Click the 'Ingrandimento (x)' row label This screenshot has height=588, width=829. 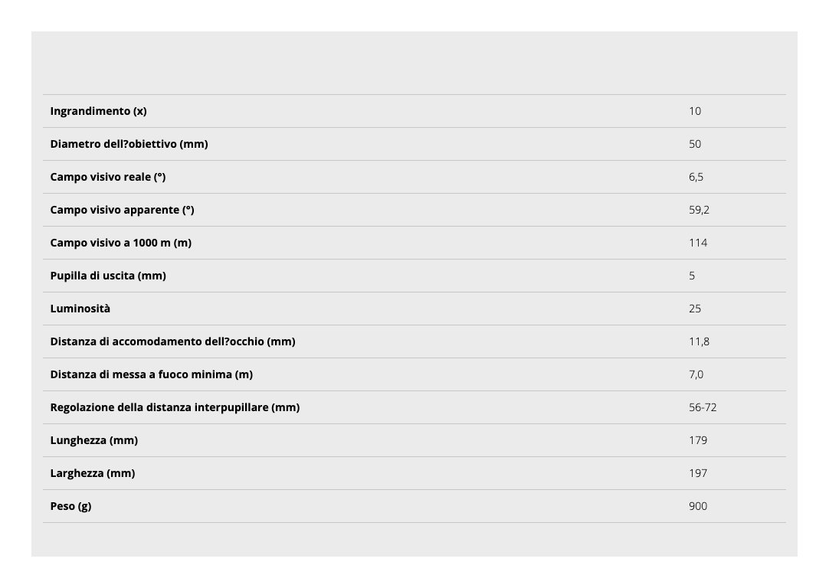[x=98, y=111]
